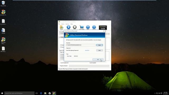The image size is (169, 95).
Task: Select the first iSumsoft desktop shortcut
Action: tap(3, 13)
